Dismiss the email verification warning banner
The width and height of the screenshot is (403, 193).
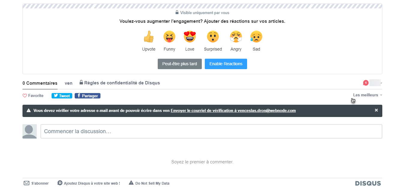click(x=376, y=110)
